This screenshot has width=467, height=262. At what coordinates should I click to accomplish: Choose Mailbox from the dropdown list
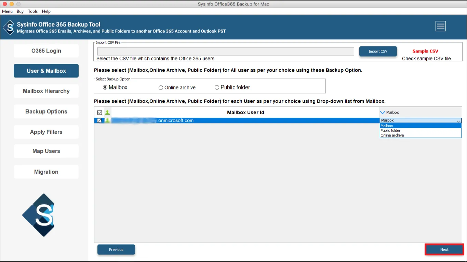pos(421,126)
